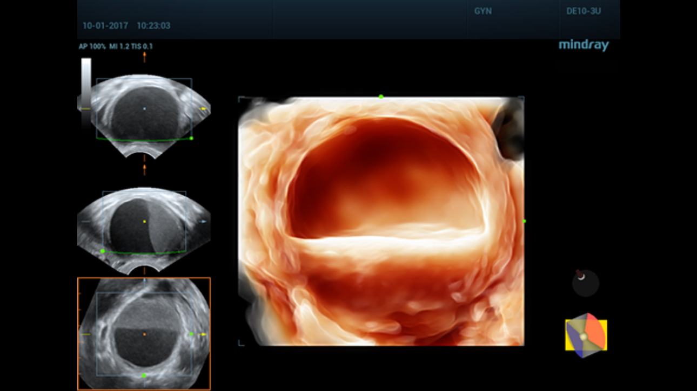The height and width of the screenshot is (391, 697).
Task: Click the AP 100% MI TIS readout
Action: [116, 46]
